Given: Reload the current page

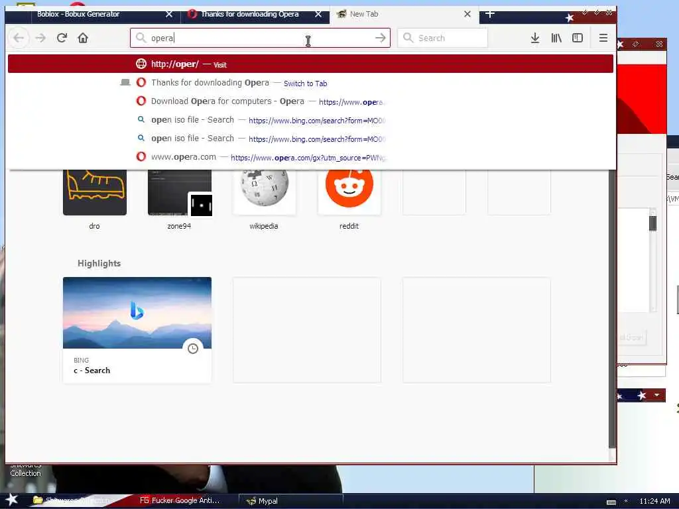Looking at the screenshot, I should tap(62, 38).
